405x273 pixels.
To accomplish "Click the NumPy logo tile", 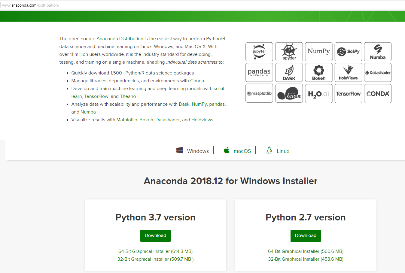I will tap(318, 52).
